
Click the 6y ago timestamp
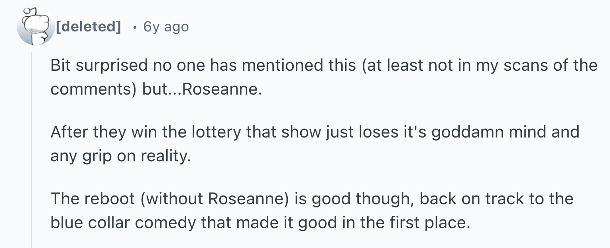(x=166, y=27)
